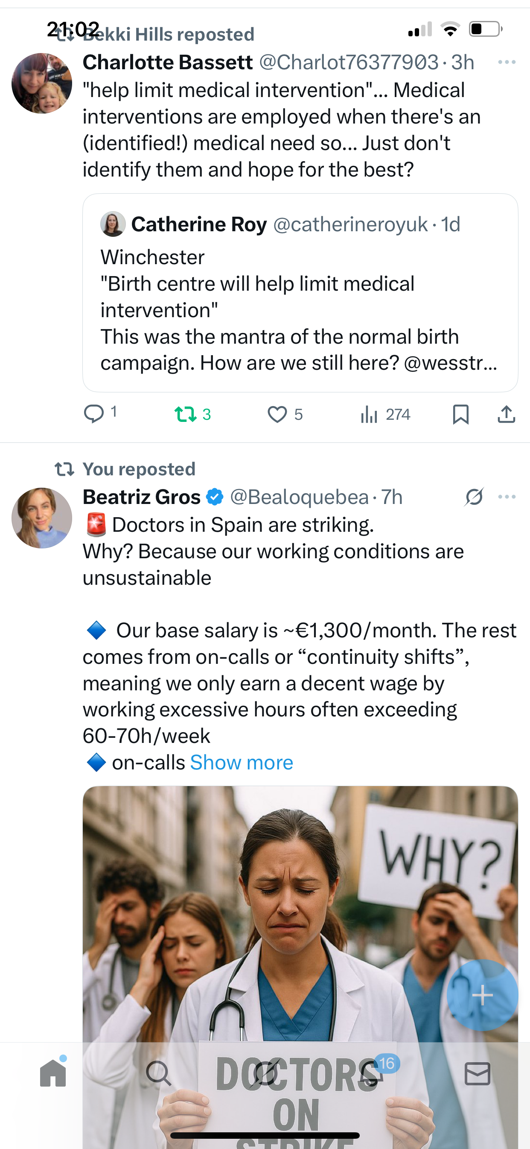This screenshot has height=1149, width=530.
Task: Undo repost on Charlotte Bassett's post
Action: [186, 414]
